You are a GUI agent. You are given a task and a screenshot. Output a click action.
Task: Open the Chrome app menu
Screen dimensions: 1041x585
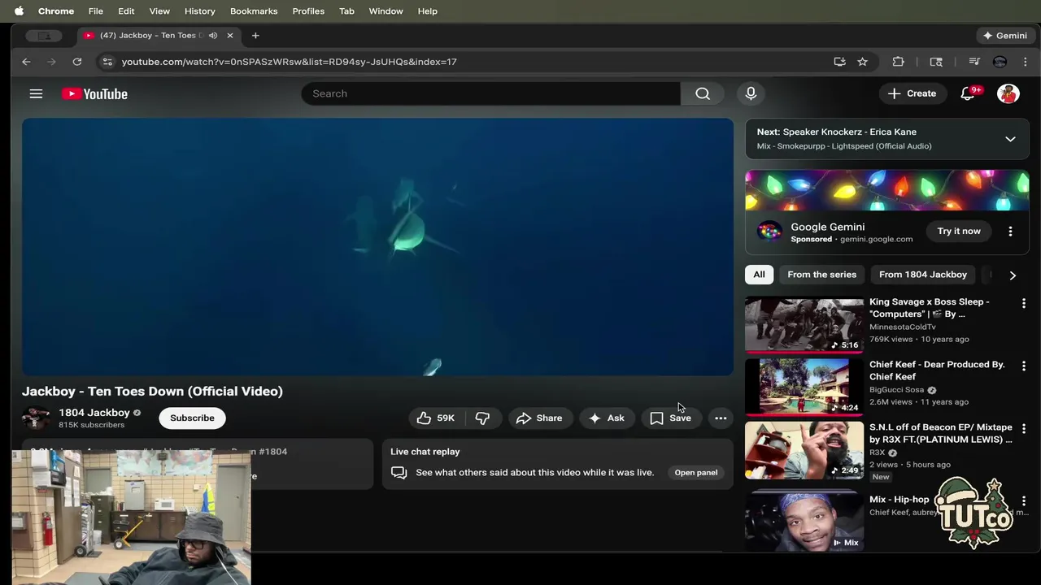pyautogui.click(x=56, y=11)
